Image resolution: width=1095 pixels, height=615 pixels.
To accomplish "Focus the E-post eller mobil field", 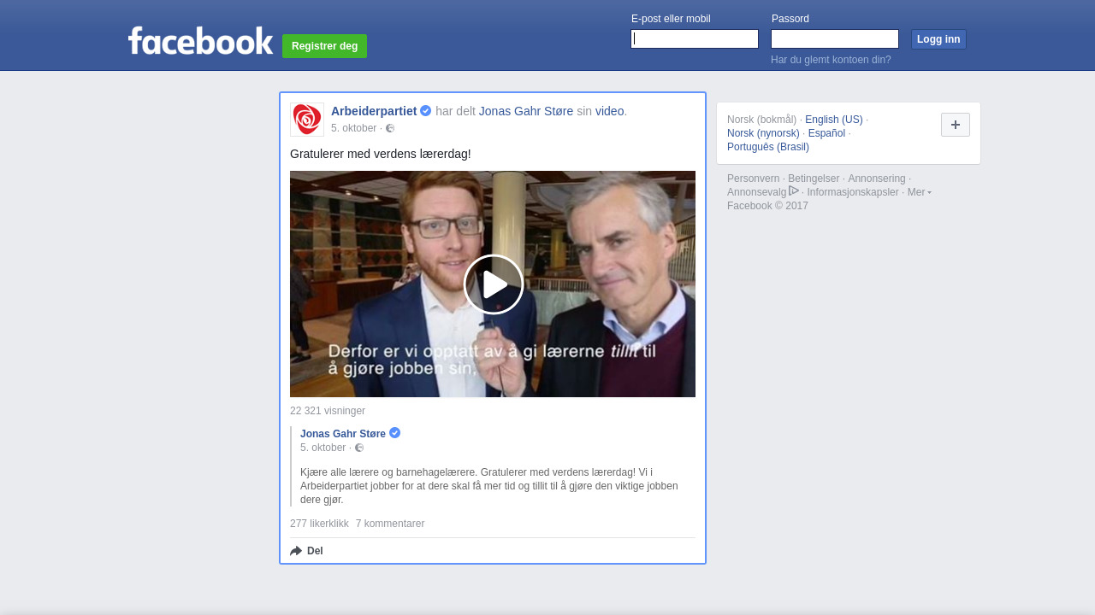I will click(x=695, y=39).
